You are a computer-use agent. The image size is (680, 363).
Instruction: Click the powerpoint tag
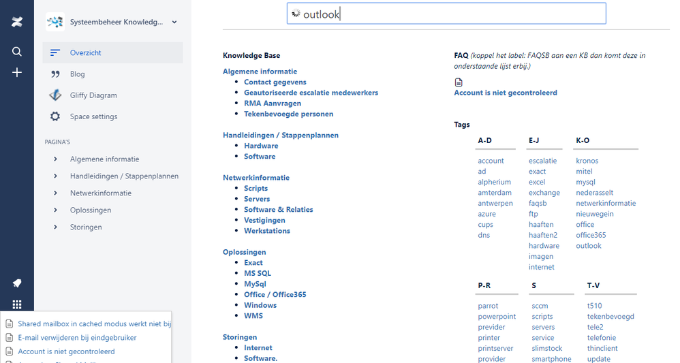point(497,317)
